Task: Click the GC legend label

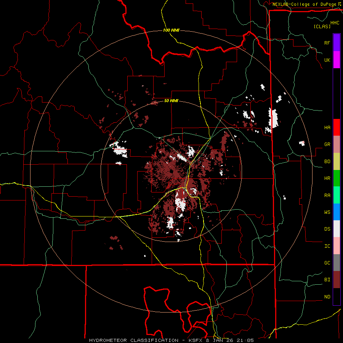Action: click(x=327, y=263)
